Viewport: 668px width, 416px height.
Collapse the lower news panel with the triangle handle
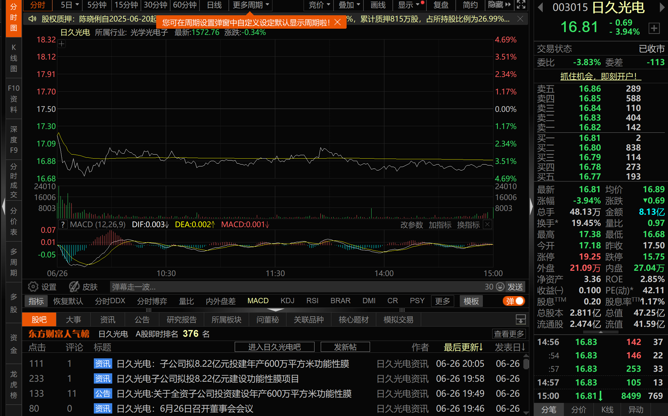276,310
